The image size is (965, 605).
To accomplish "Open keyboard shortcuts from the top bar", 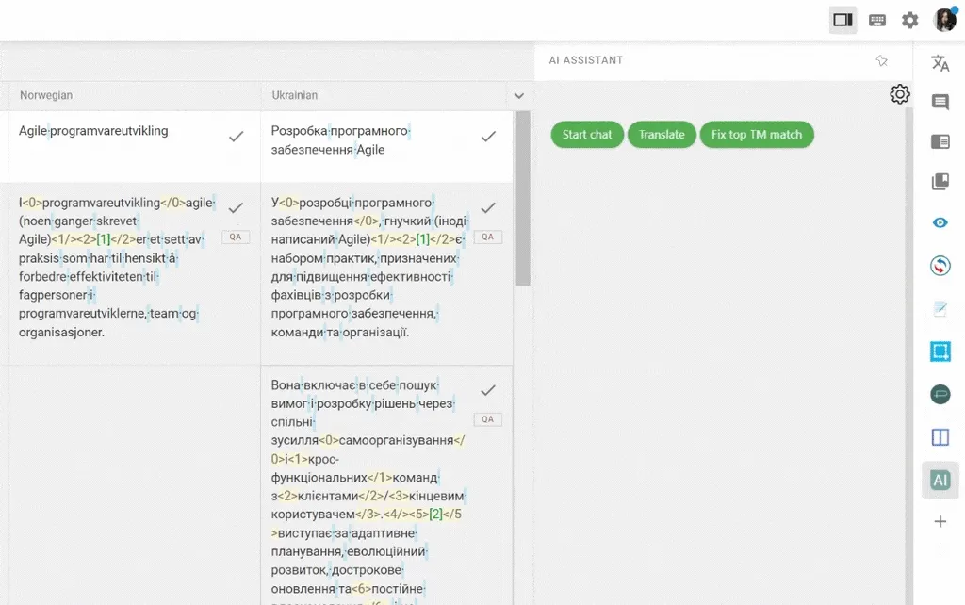I will click(x=876, y=19).
